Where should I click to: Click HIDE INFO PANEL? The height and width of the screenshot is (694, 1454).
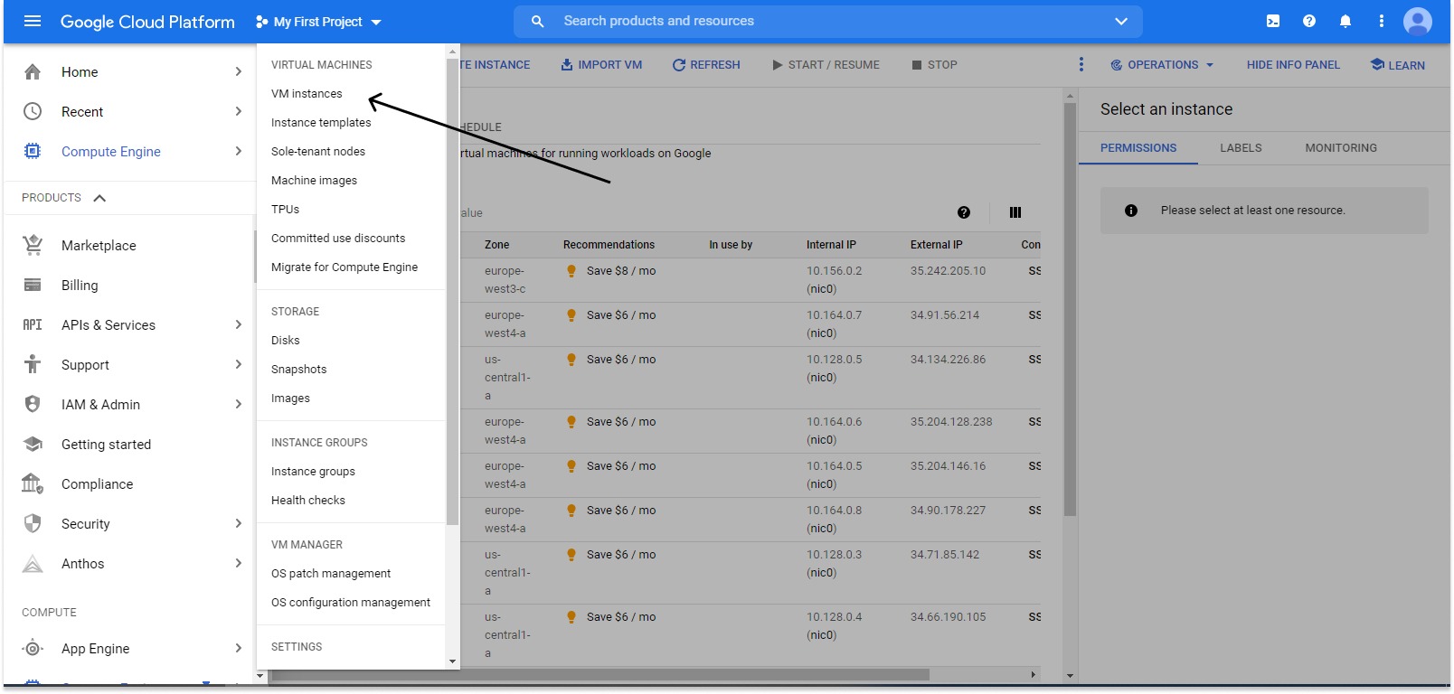[x=1293, y=65]
